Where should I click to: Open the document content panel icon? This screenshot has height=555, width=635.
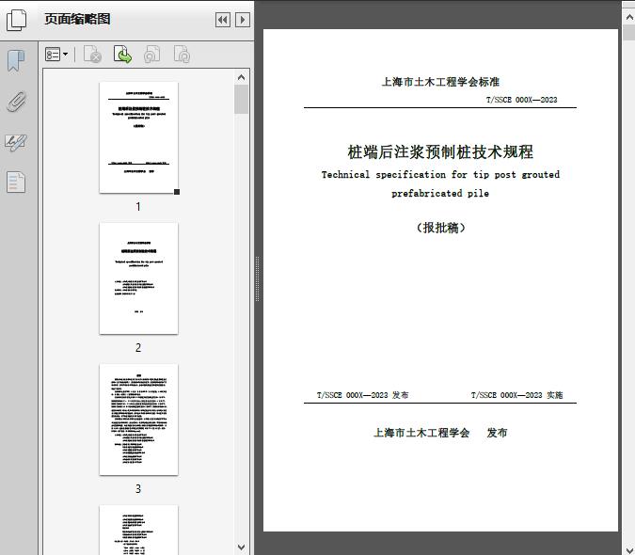[16, 182]
